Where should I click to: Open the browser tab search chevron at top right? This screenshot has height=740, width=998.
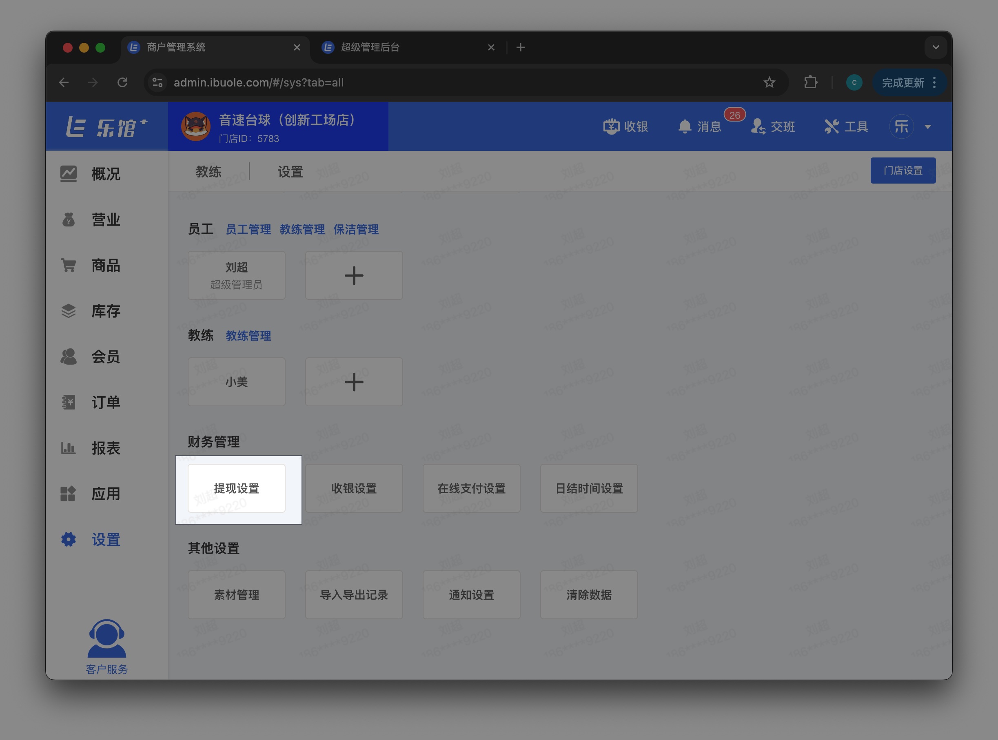click(935, 47)
